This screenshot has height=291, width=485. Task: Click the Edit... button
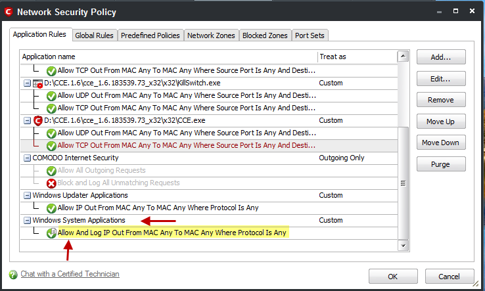(x=441, y=79)
